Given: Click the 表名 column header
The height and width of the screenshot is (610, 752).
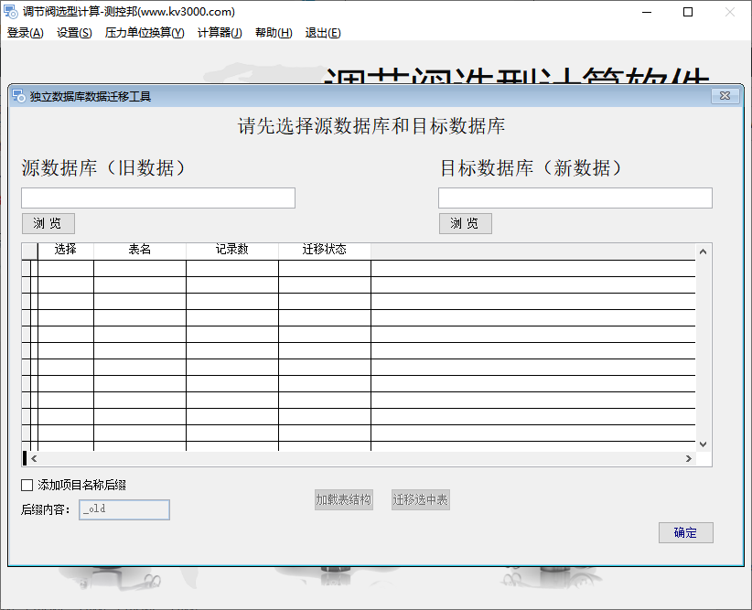Looking at the screenshot, I should coord(140,250).
